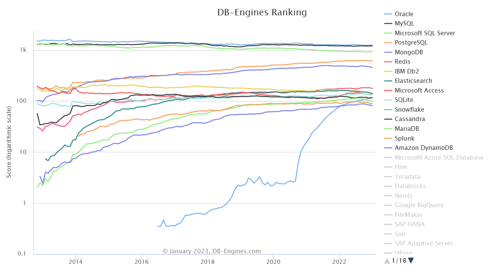Go to next legend page arrow
The image size is (498, 272).
click(x=411, y=261)
